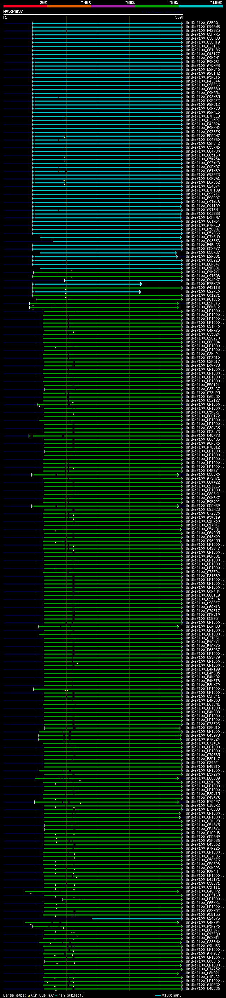Select label UniRef100_B9HQ81
Screen dimensions: 226x998
point(202,62)
